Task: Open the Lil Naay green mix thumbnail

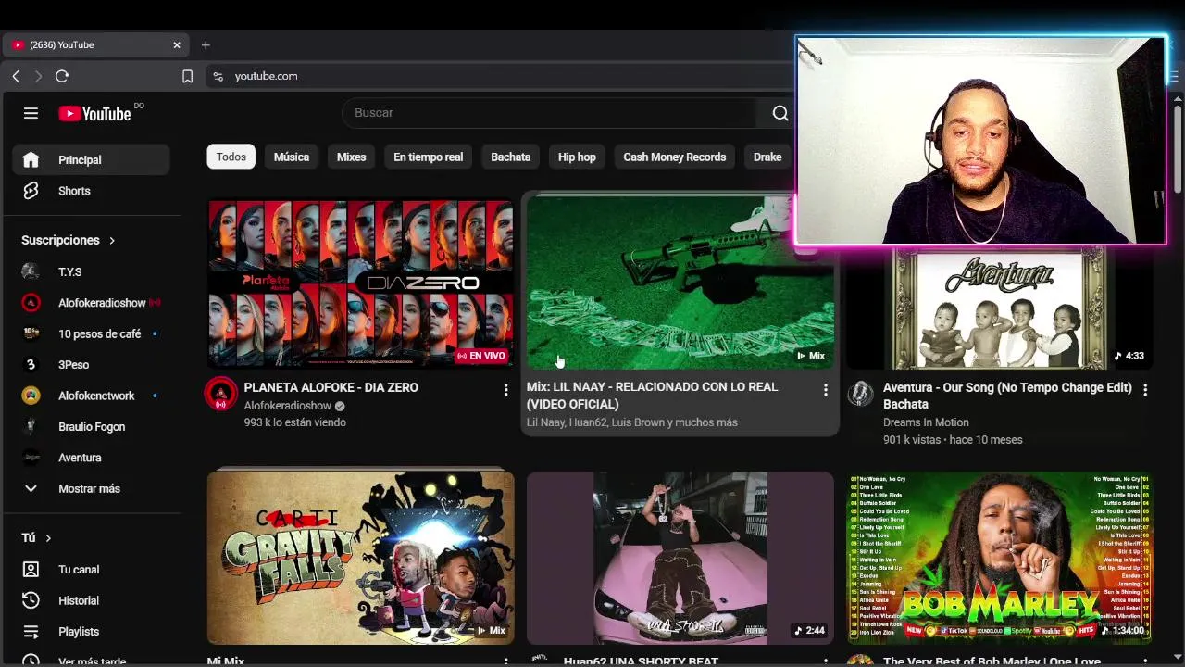Action: (x=680, y=283)
